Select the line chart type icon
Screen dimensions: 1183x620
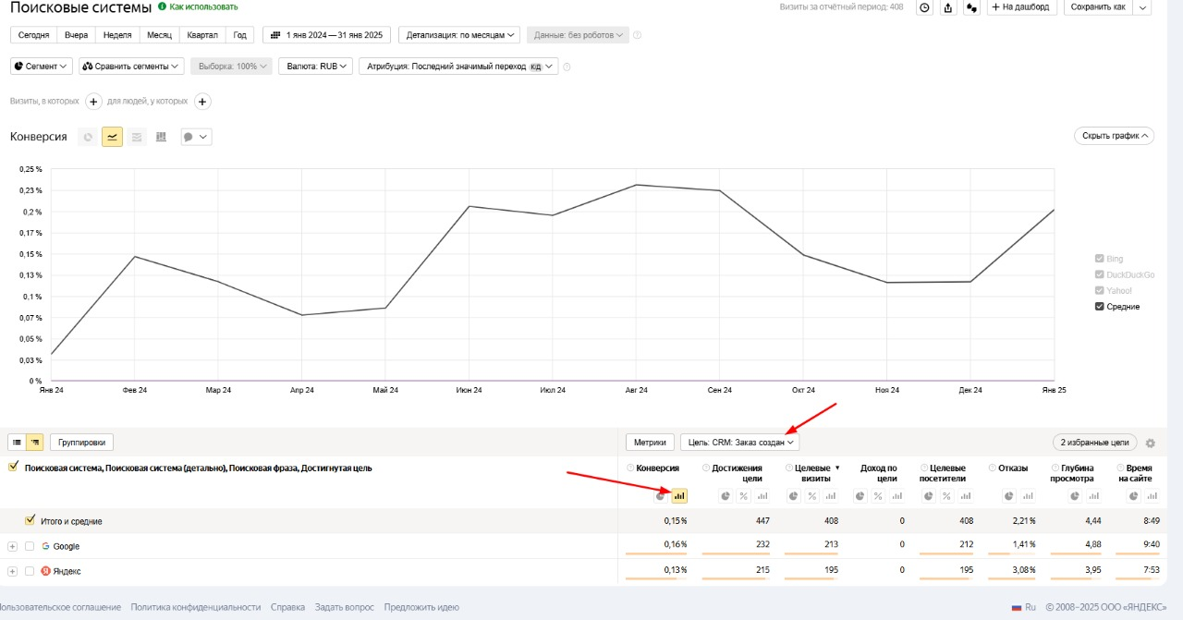pyautogui.click(x=112, y=137)
